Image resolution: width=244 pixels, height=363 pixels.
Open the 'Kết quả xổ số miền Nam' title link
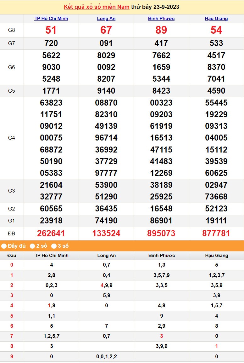click(97, 7)
